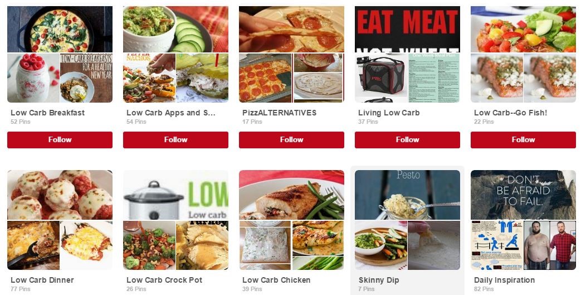Click the Pesto jar cover image
The height and width of the screenshot is (295, 581).
click(407, 195)
